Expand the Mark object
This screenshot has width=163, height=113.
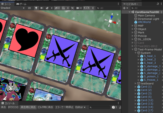point(133,32)
